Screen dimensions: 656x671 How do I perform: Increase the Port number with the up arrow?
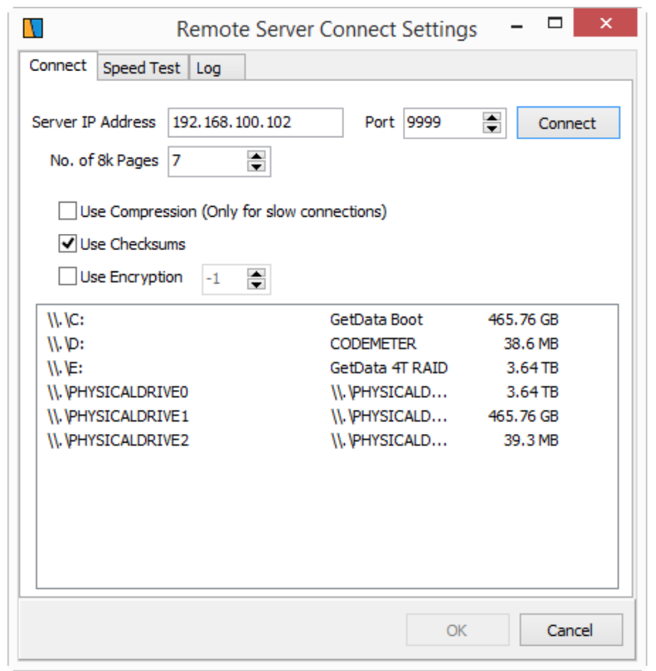[x=491, y=118]
